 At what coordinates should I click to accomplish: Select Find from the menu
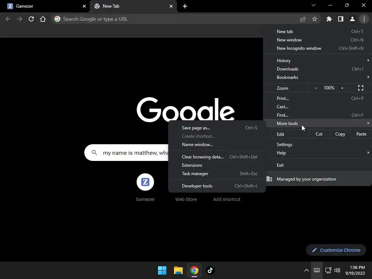pyautogui.click(x=318, y=115)
